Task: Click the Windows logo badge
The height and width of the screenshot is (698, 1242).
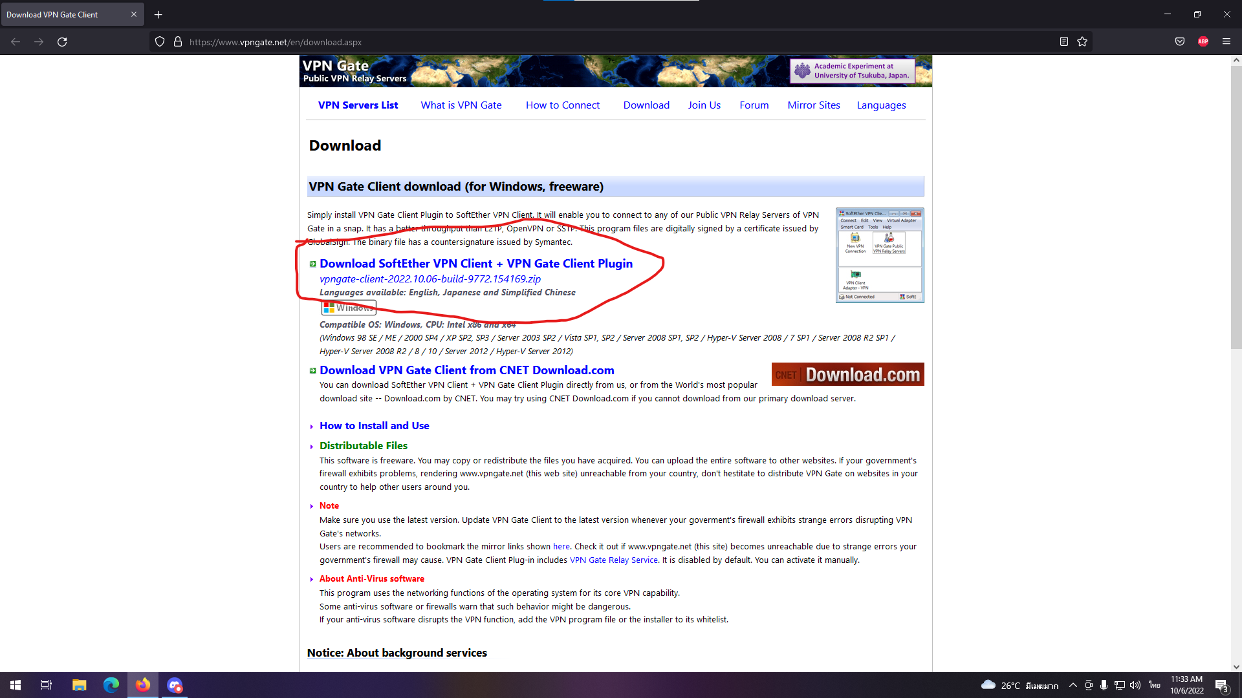Action: click(349, 308)
